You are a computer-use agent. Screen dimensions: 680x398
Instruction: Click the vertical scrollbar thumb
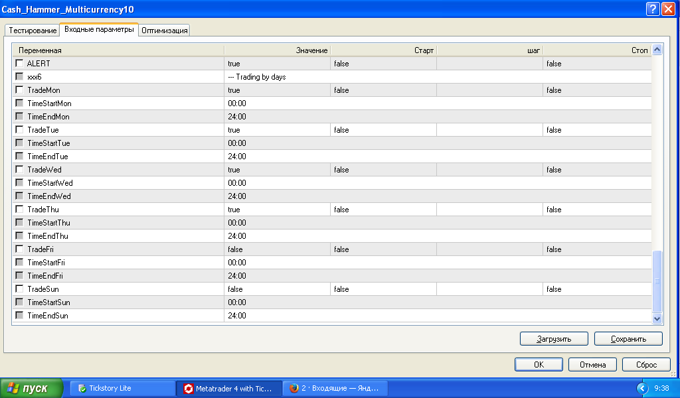(657, 281)
